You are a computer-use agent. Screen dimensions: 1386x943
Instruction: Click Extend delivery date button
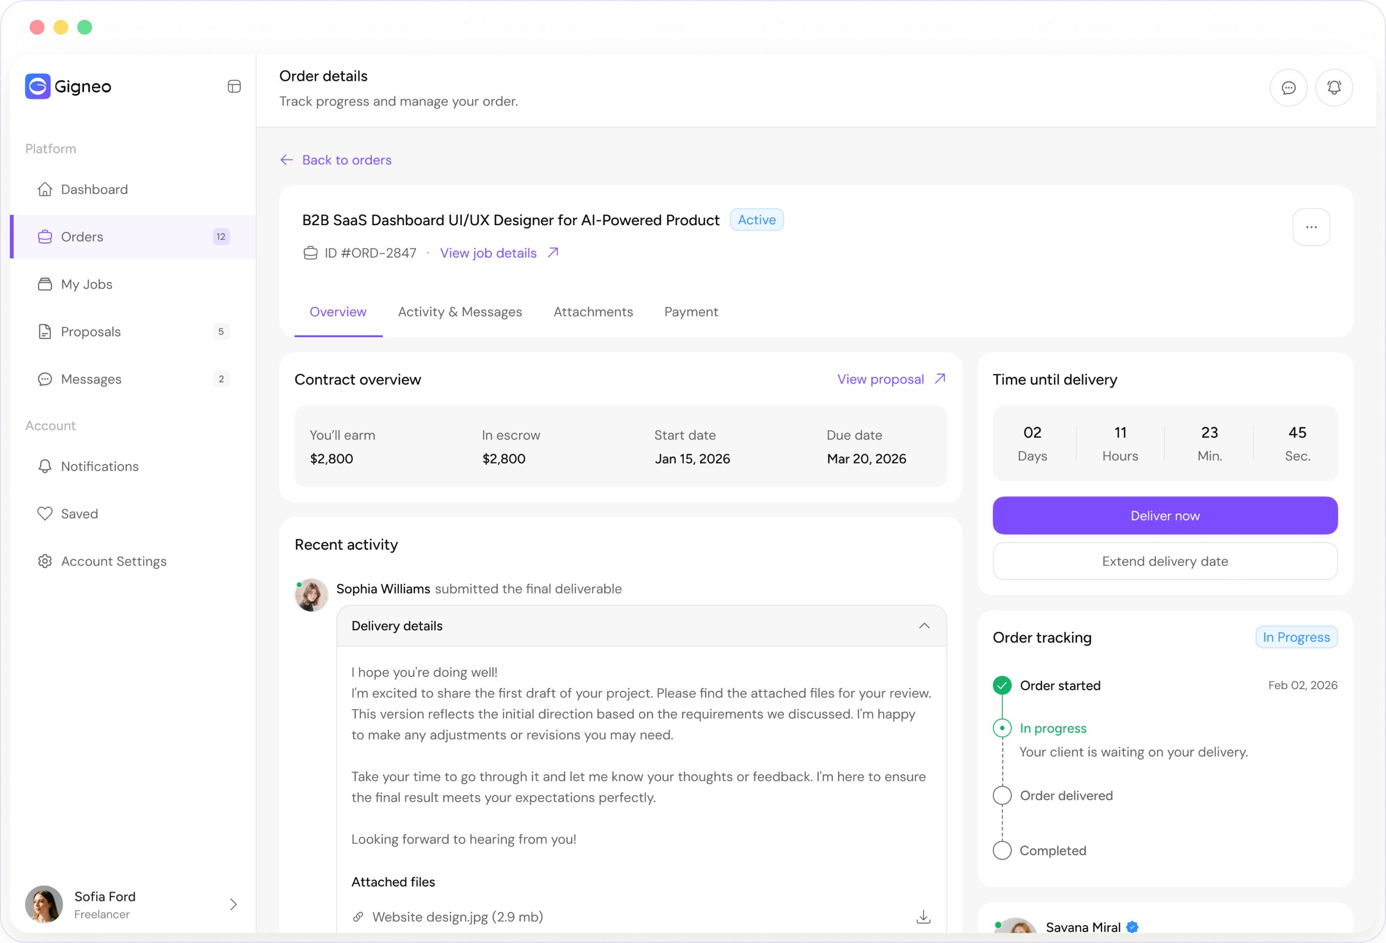pos(1165,561)
